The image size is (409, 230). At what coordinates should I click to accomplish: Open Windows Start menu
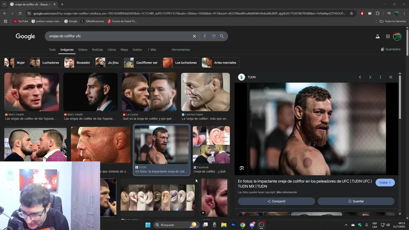[148, 225]
